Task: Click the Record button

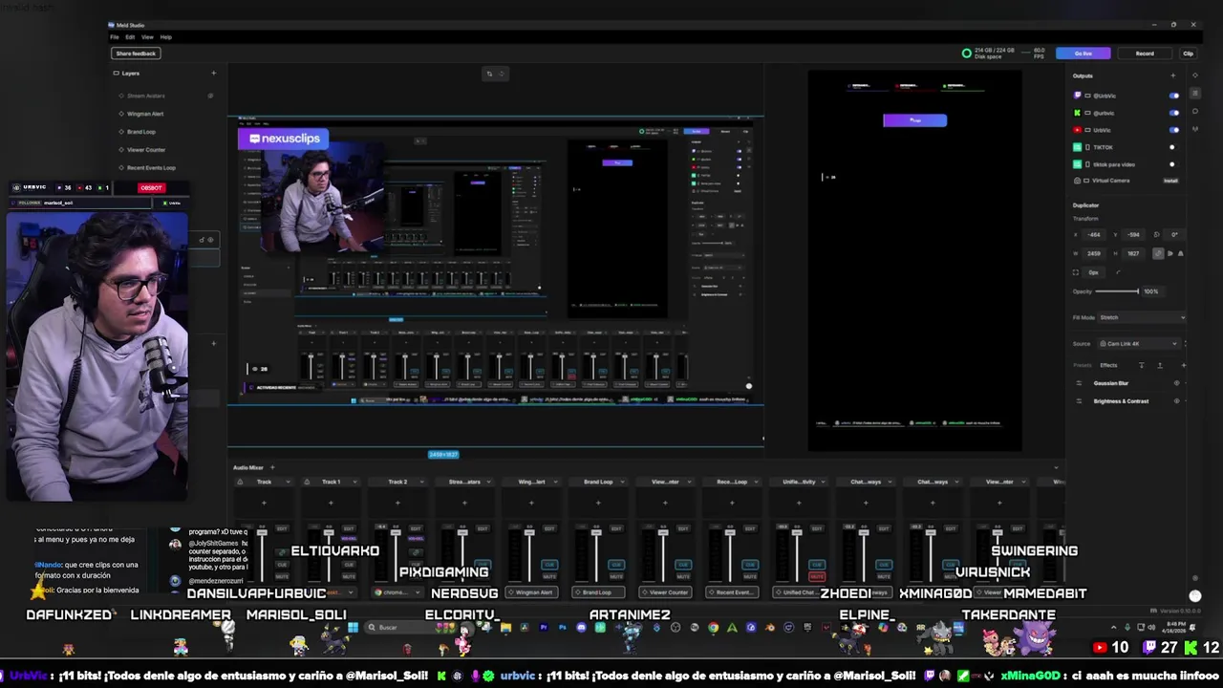Action: [x=1145, y=54]
